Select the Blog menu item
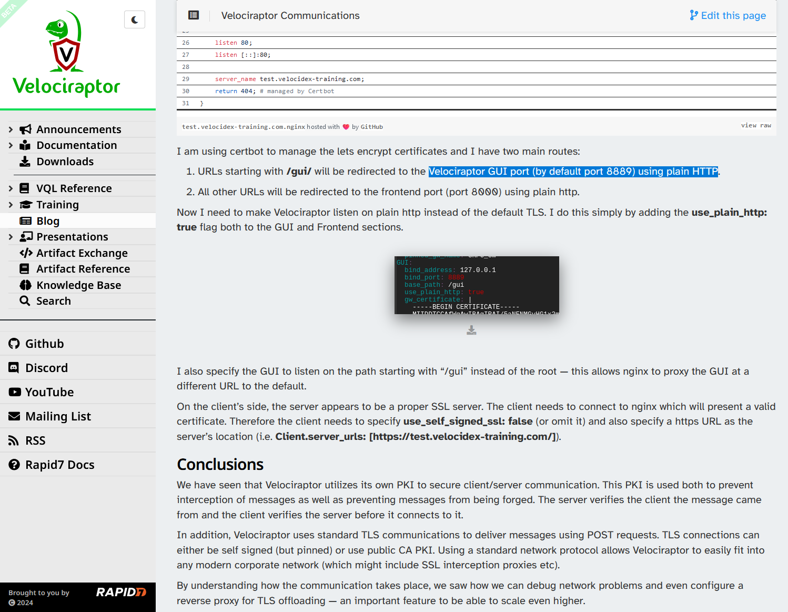Viewport: 788px width, 612px height. 78,221
